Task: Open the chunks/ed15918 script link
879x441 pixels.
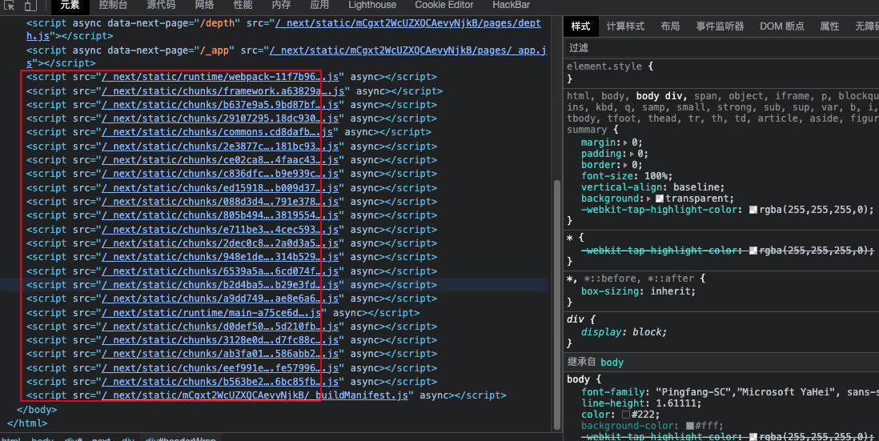Action: pos(219,188)
